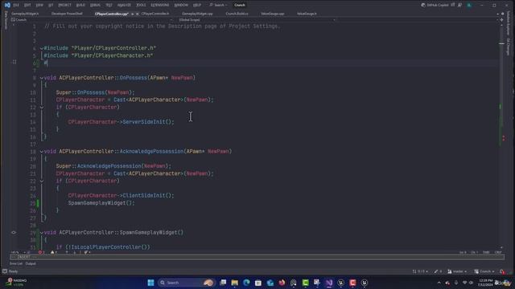Open the Global Scope dropdown
515x289 pixels.
coord(257,19)
